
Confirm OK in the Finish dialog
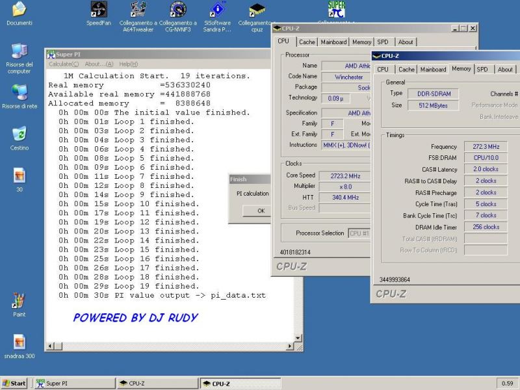point(257,211)
